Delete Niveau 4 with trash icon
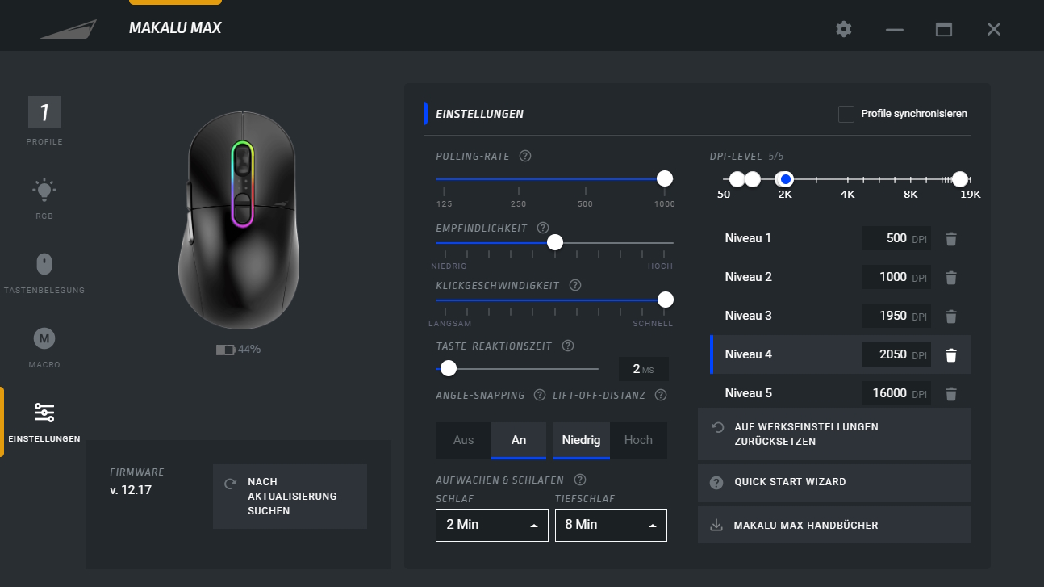 [x=951, y=355]
